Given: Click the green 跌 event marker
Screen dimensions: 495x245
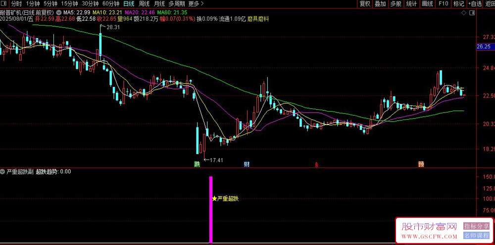Looking at the screenshot, I should (x=197, y=164).
